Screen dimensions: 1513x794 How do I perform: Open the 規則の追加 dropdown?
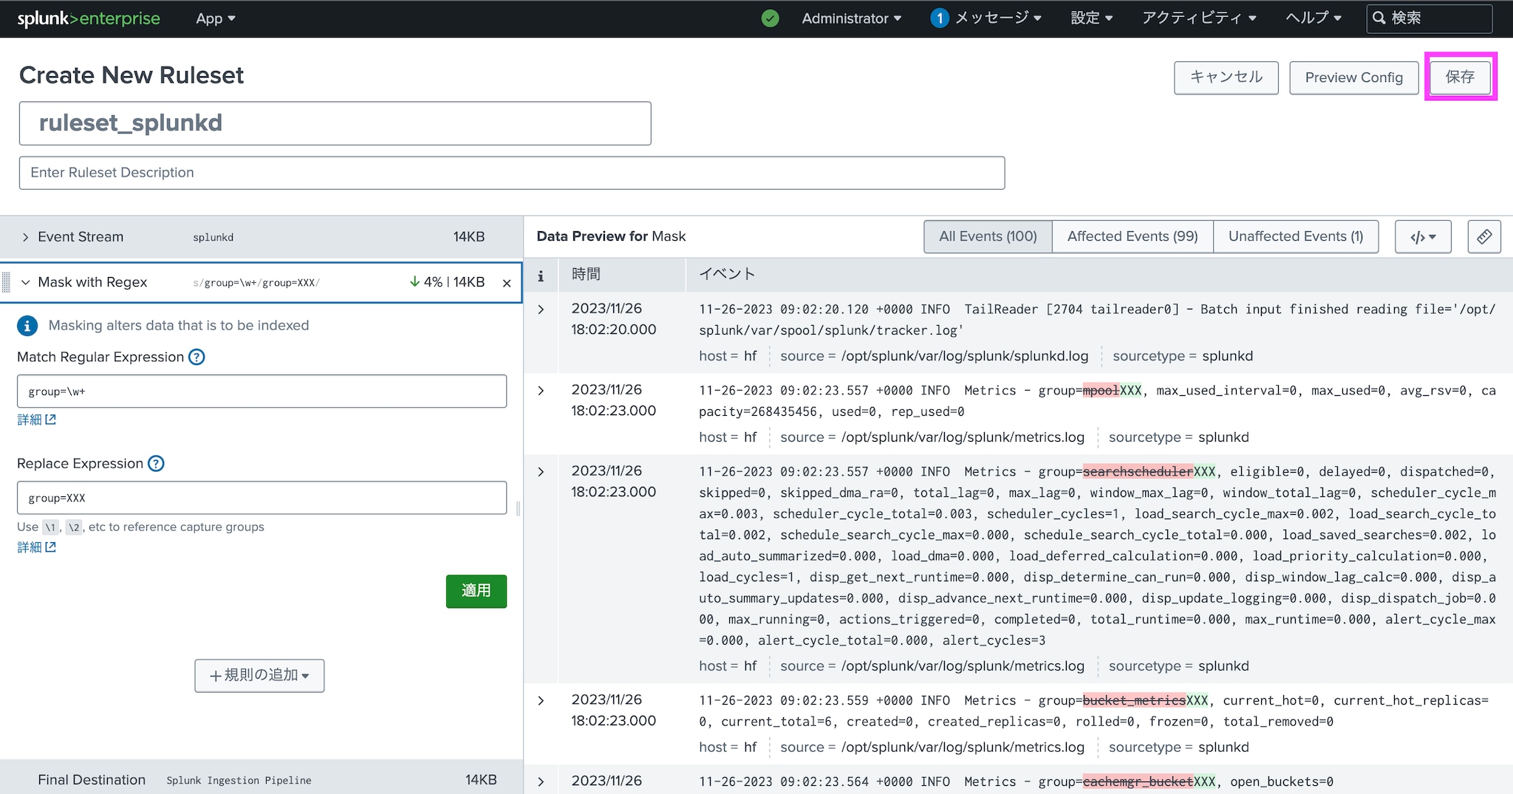click(x=259, y=676)
